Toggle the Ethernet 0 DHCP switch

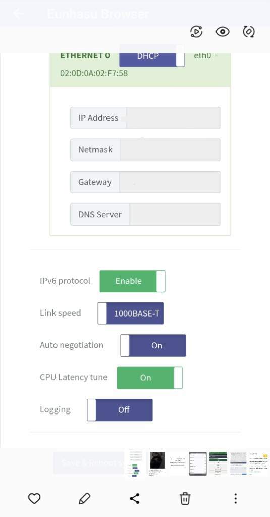tap(152, 56)
